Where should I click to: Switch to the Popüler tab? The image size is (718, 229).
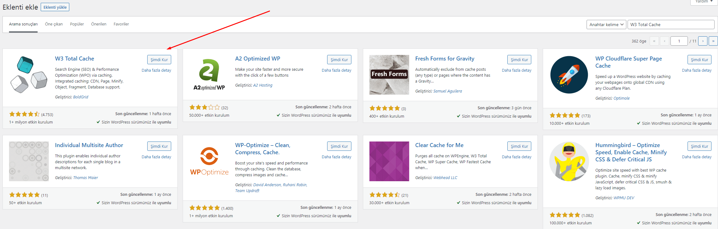[77, 24]
